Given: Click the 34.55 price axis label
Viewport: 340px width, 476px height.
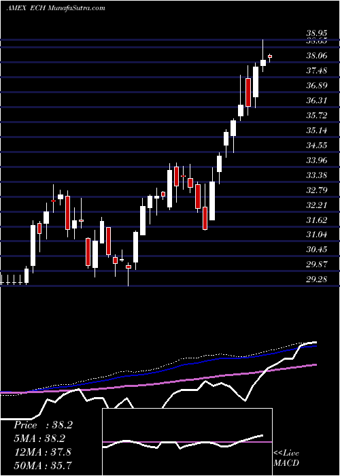Looking at the screenshot, I should coord(317,146).
